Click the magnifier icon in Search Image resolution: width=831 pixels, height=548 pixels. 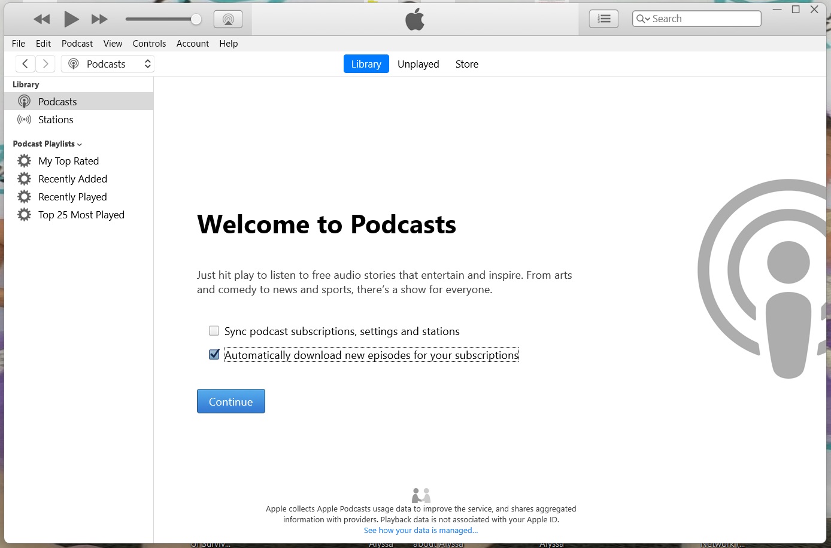[643, 19]
